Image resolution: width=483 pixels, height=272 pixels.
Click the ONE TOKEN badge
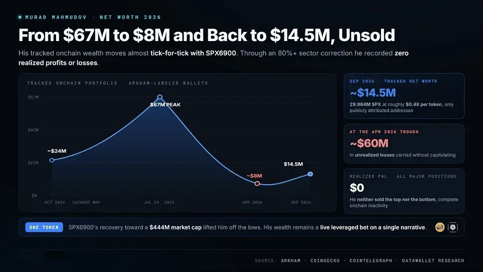[x=44, y=228]
